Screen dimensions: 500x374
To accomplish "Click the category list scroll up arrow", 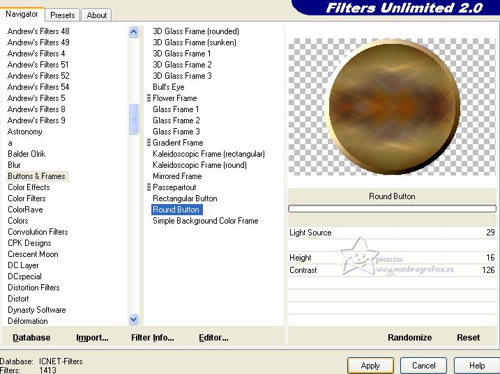I will [x=134, y=32].
